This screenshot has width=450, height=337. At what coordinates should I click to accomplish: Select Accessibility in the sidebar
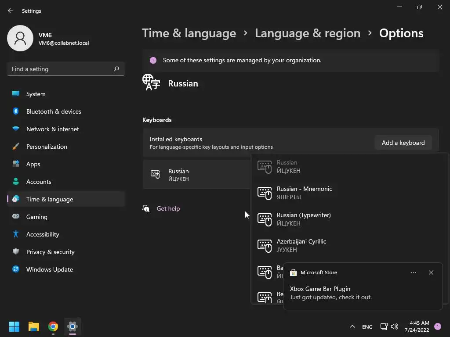pos(43,234)
